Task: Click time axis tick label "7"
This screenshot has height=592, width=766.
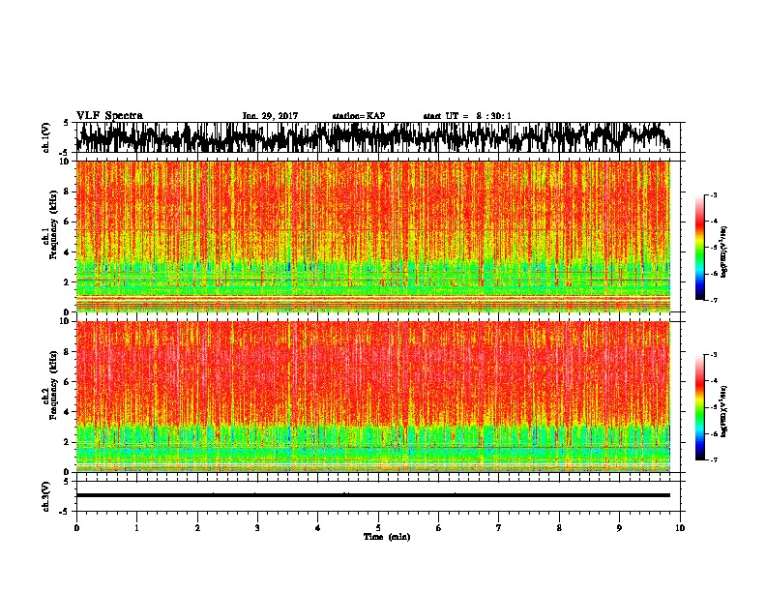Action: pos(499,528)
